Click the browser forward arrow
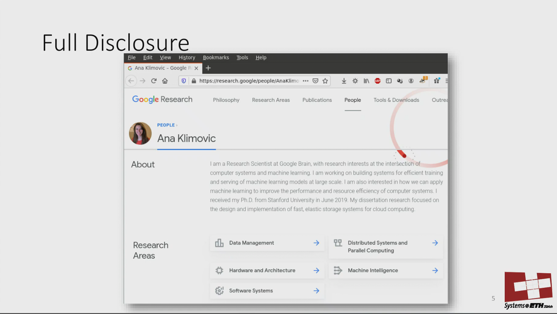The image size is (557, 314). click(x=143, y=81)
